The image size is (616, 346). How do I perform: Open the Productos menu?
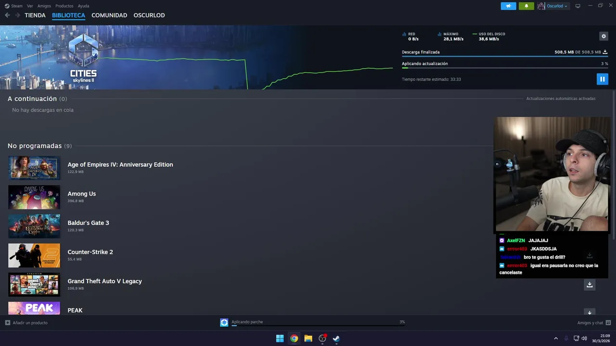[64, 6]
